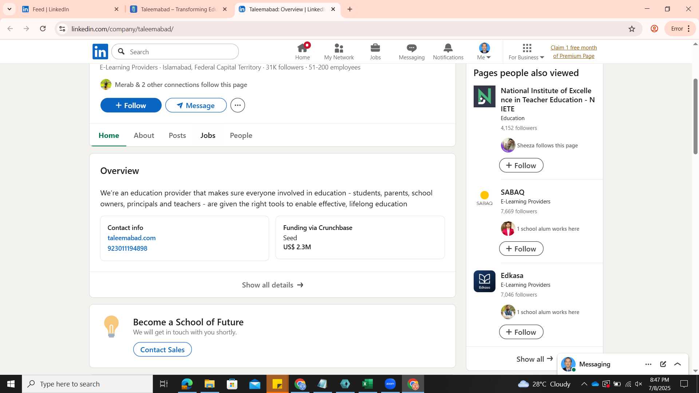Open Messaging in the top navigation
Image resolution: width=699 pixels, height=393 pixels.
click(x=412, y=51)
